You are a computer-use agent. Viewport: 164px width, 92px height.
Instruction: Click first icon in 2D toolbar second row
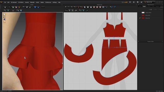tap(66, 10)
